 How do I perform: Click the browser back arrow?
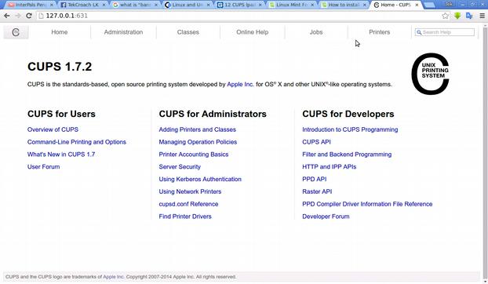tap(6, 16)
